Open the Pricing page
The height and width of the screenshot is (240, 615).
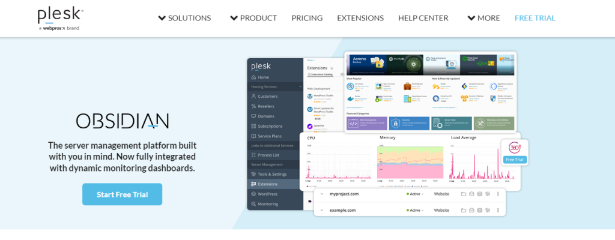coord(307,18)
